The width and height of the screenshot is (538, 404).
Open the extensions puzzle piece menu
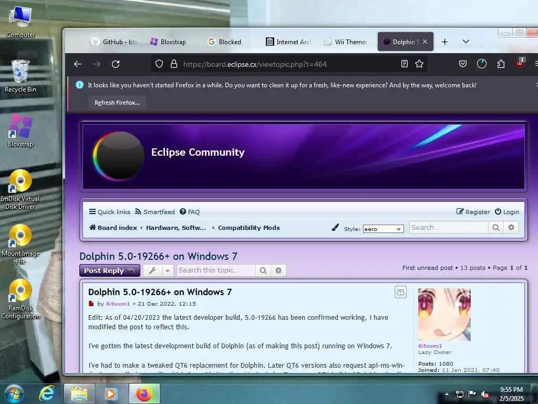click(x=501, y=64)
